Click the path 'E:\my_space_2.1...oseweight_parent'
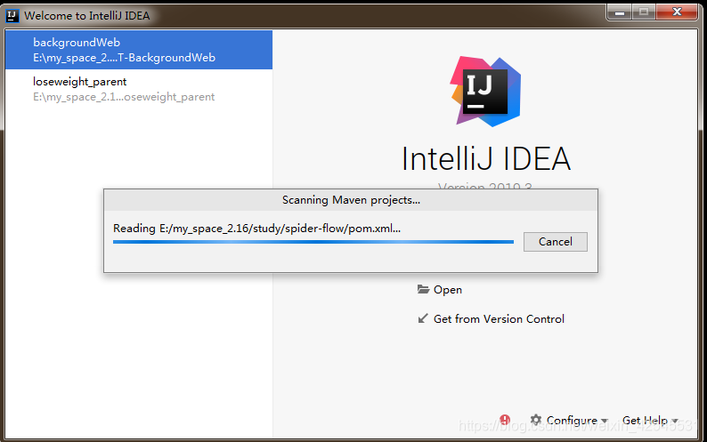 tap(124, 97)
